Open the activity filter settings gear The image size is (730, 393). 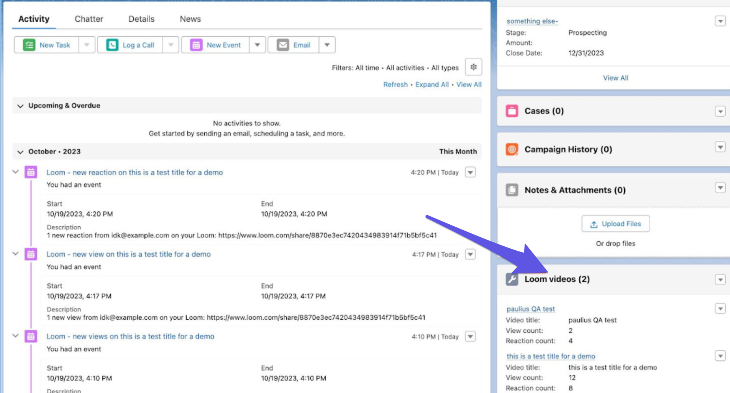tap(473, 67)
